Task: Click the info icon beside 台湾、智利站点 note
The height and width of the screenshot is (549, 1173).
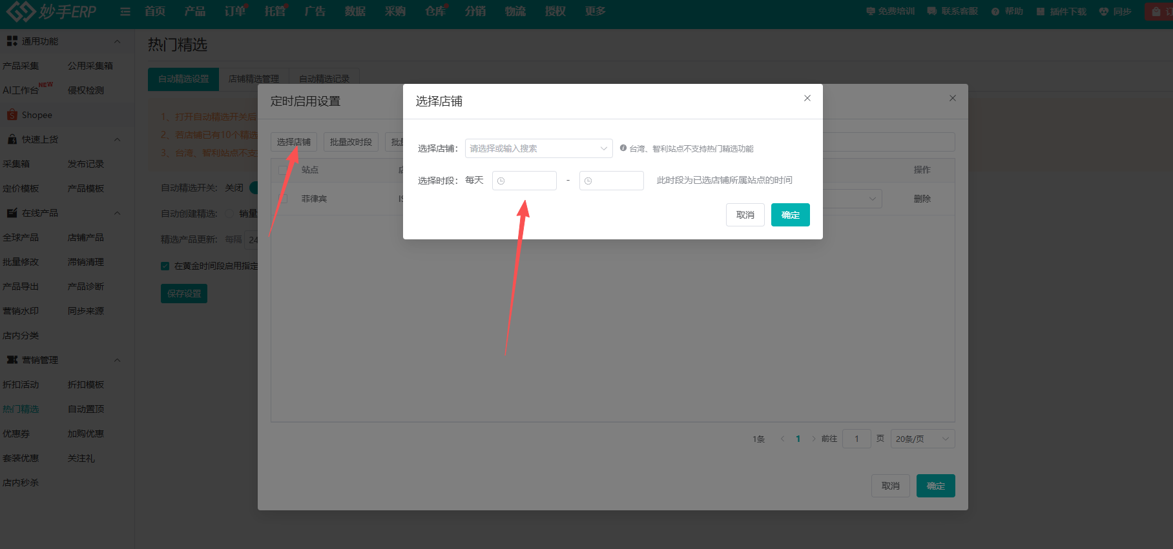Action: click(x=623, y=148)
